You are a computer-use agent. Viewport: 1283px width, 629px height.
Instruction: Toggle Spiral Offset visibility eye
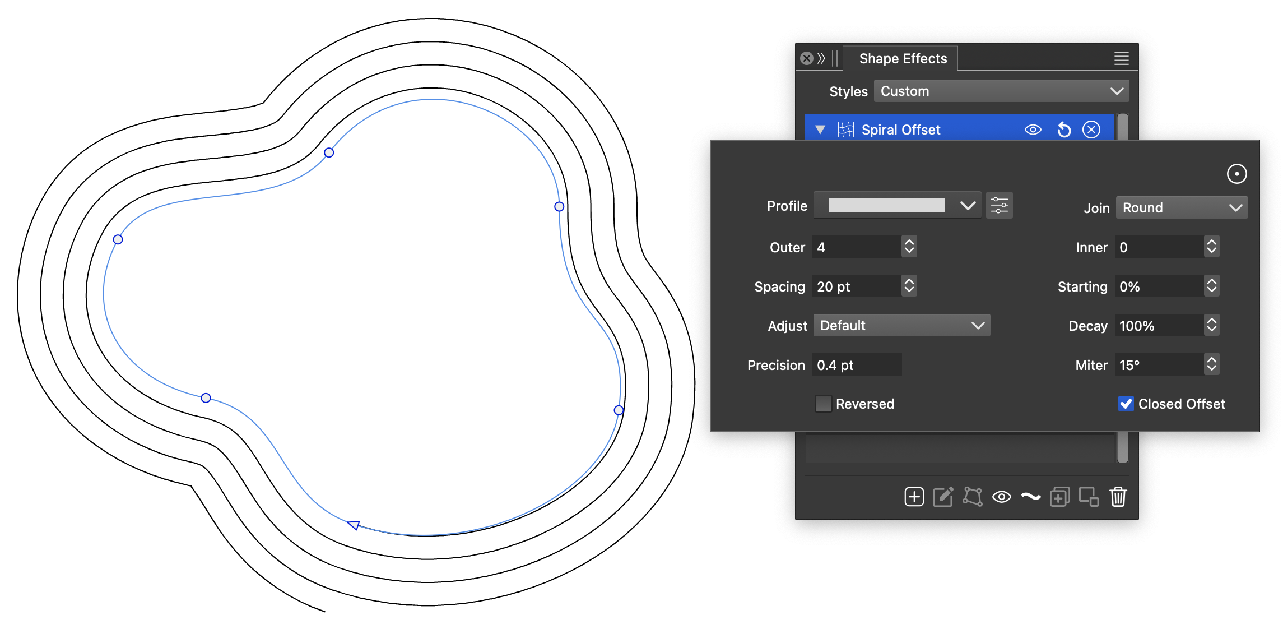coord(1033,130)
